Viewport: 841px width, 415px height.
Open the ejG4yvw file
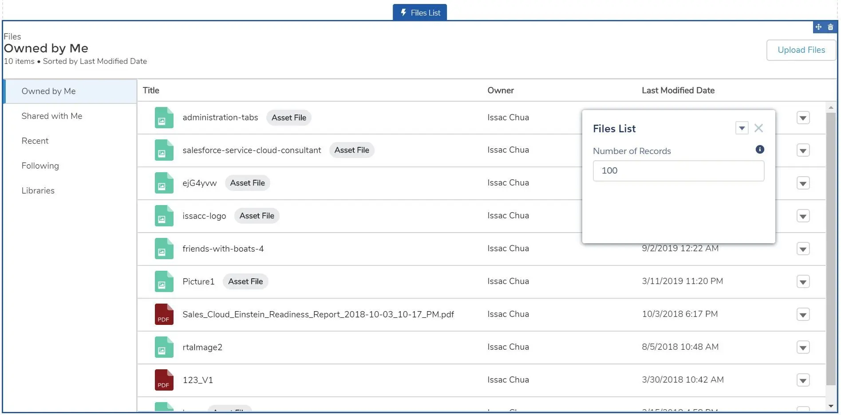click(x=200, y=183)
